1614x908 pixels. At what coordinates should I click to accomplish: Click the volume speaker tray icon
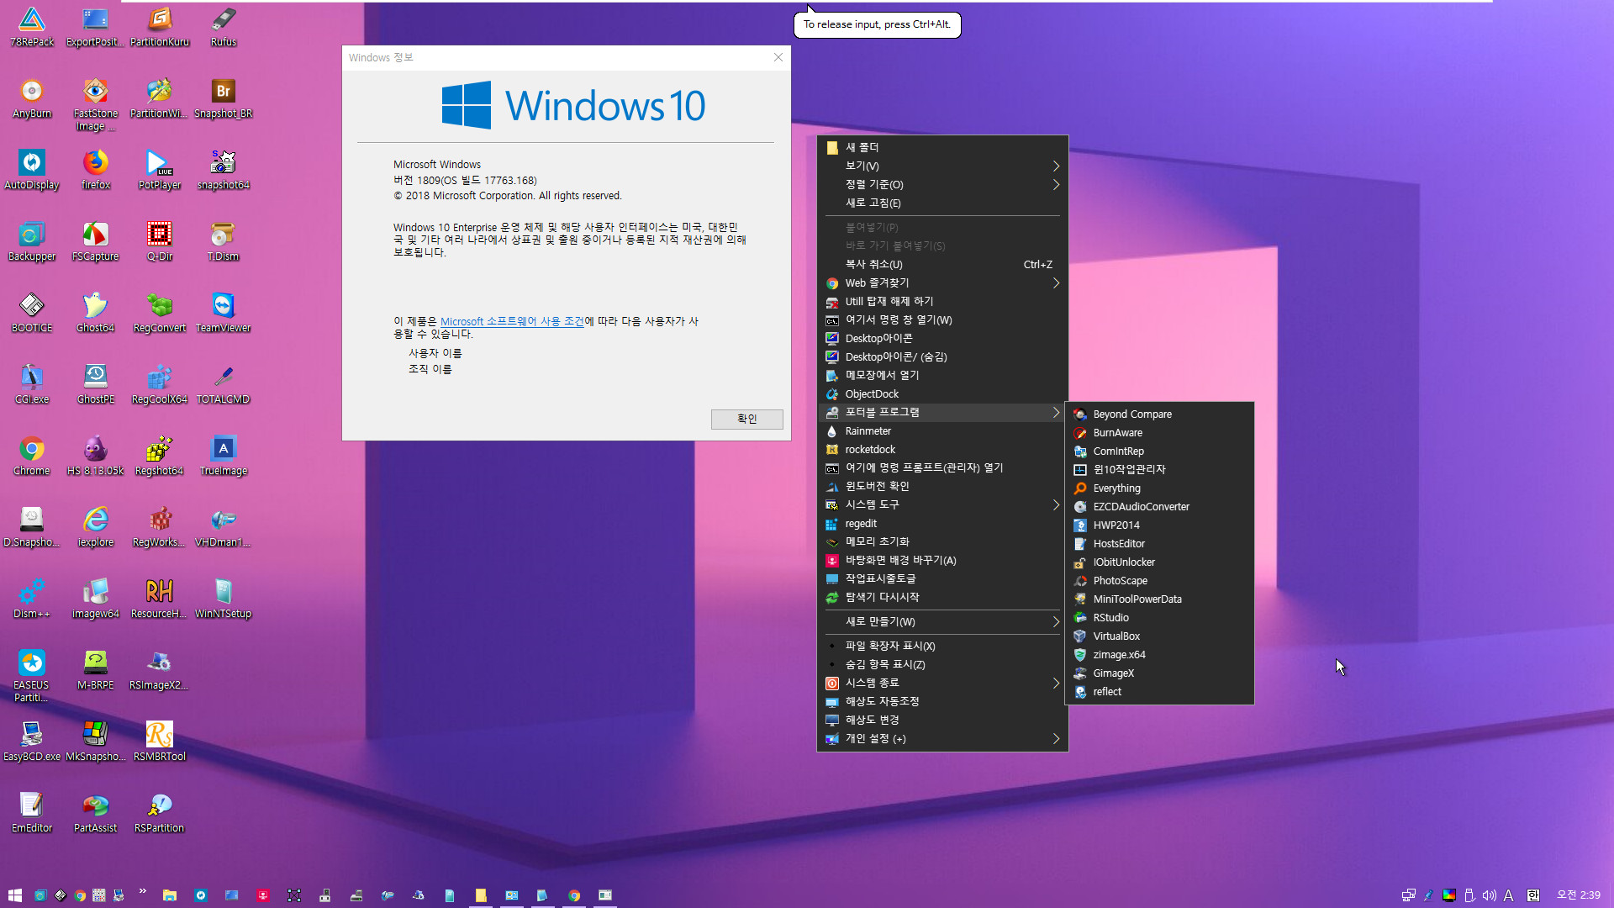coord(1489,895)
